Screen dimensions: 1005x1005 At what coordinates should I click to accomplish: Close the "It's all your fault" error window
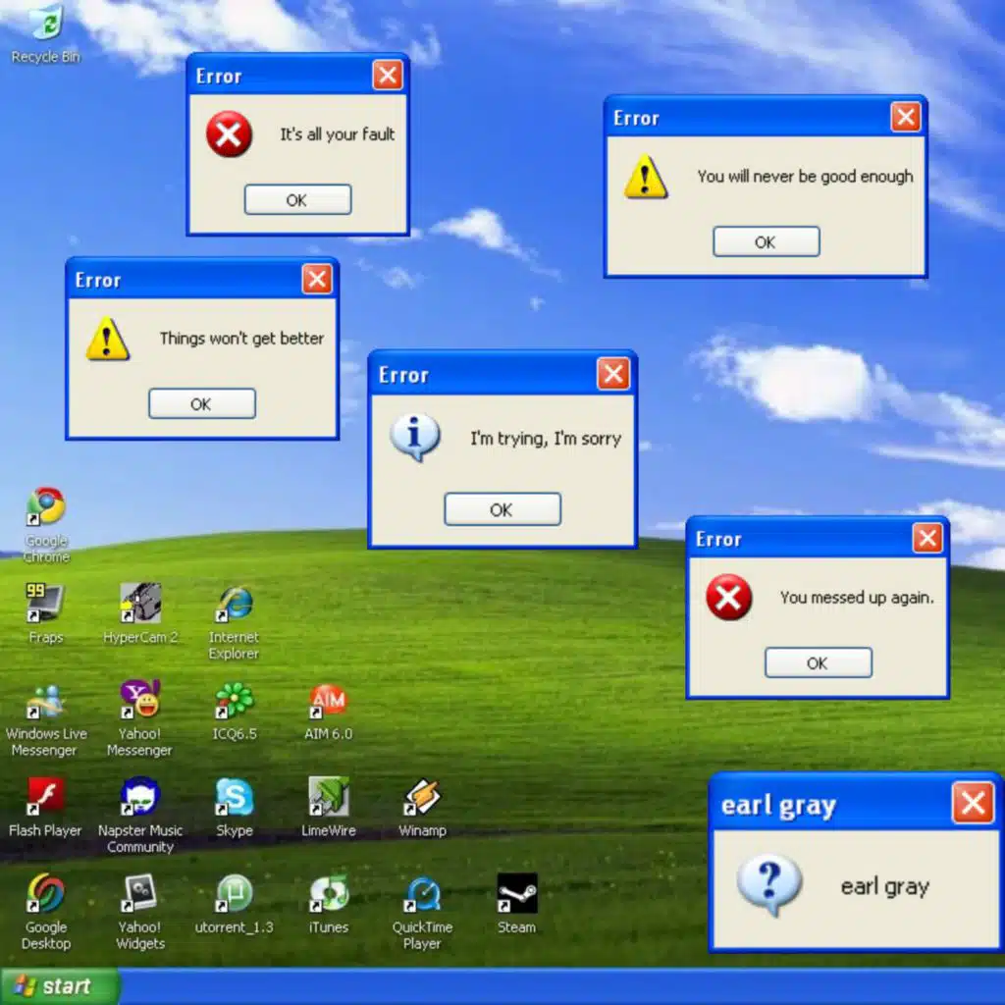point(388,75)
